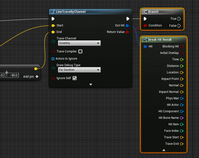Click the Hit Bone Name output pin

point(182,118)
